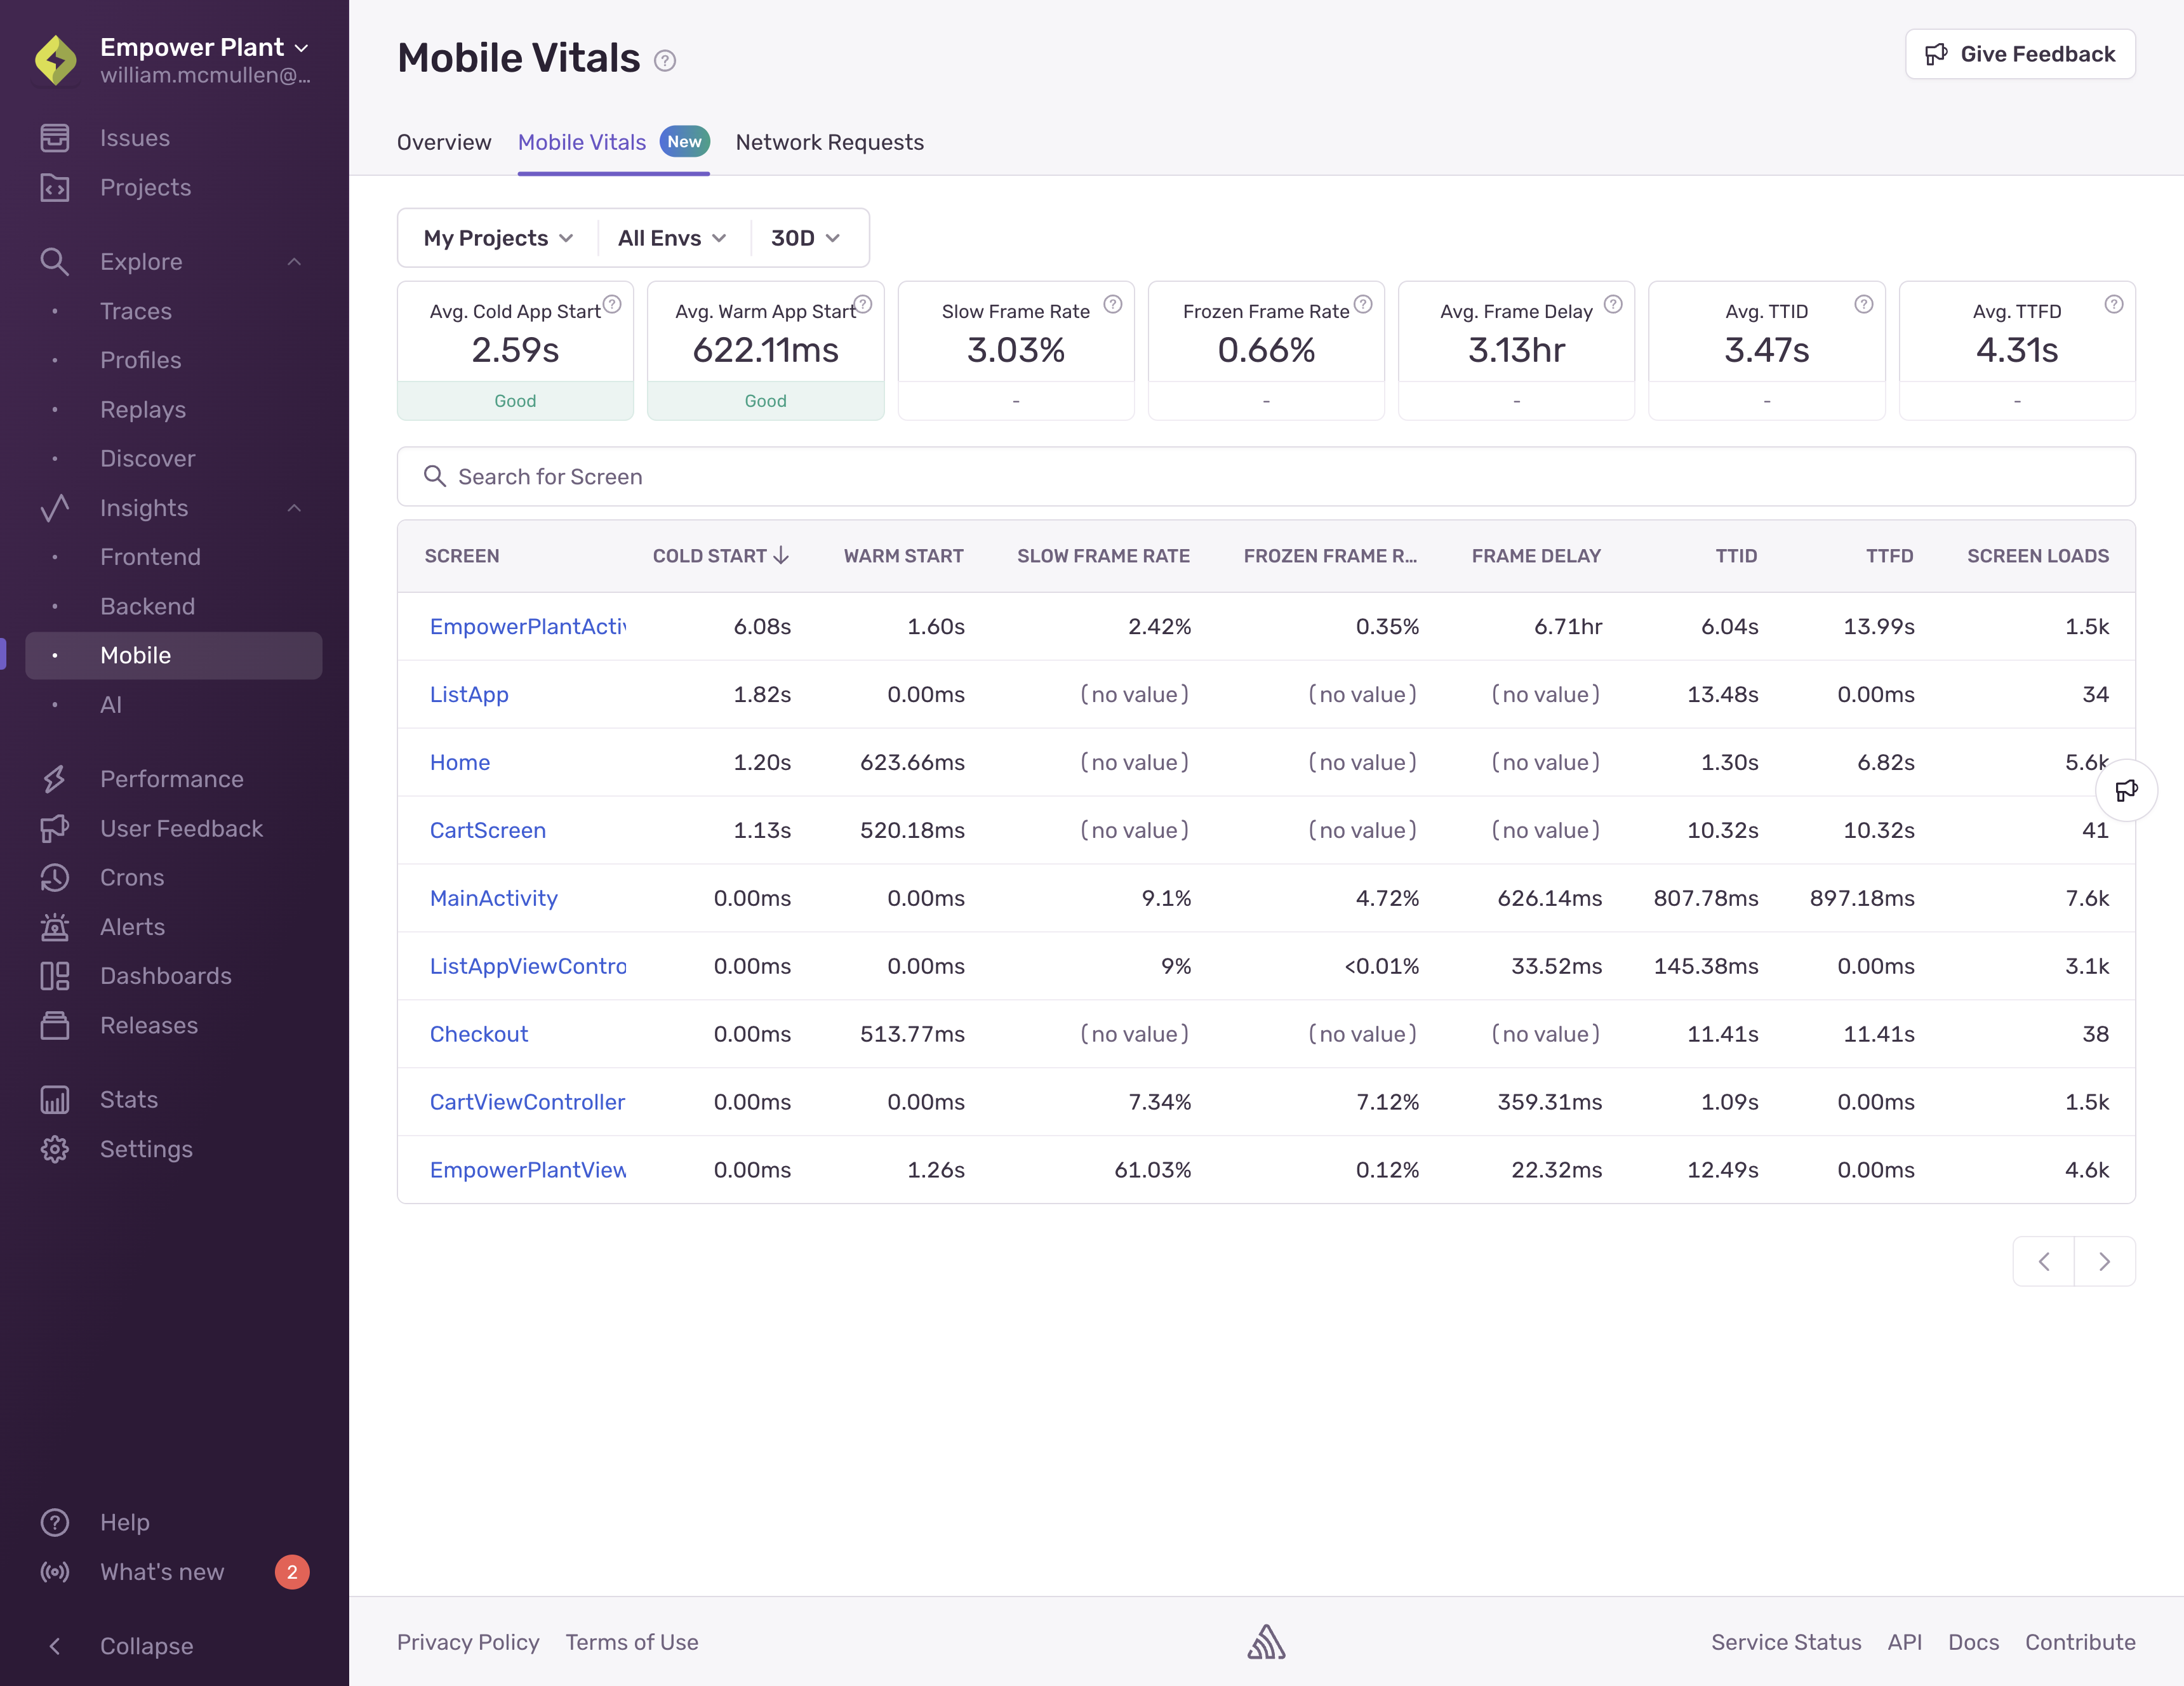
Task: Click the Empower Plant organization logo
Action: pos(56,60)
